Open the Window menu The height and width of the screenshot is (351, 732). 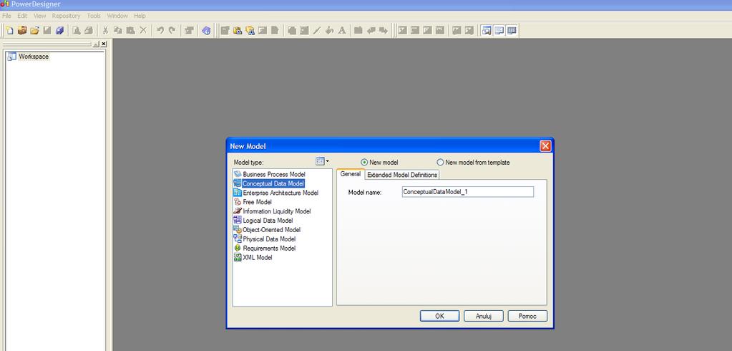(x=117, y=16)
